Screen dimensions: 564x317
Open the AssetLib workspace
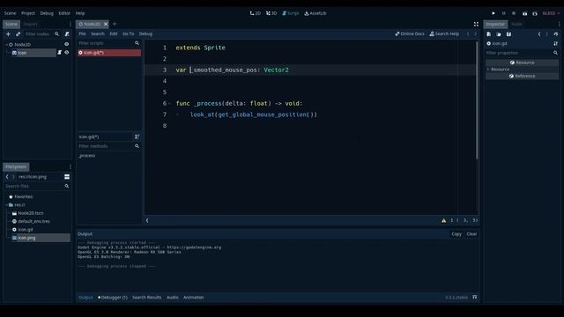click(315, 13)
